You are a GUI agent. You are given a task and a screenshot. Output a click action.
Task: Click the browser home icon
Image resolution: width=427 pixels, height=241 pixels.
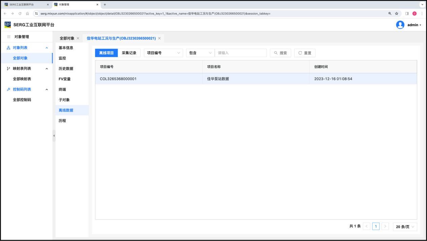(27, 13)
